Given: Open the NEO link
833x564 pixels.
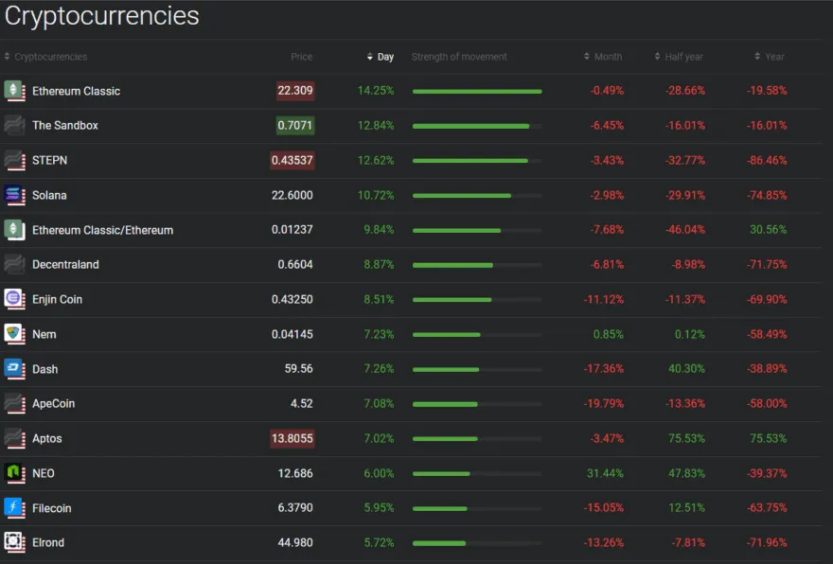Looking at the screenshot, I should point(43,473).
